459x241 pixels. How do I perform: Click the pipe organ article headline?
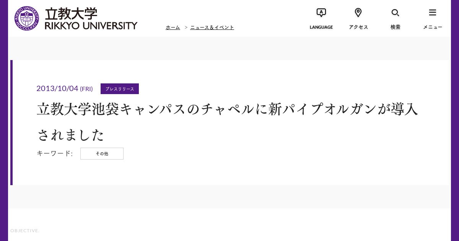click(x=228, y=122)
